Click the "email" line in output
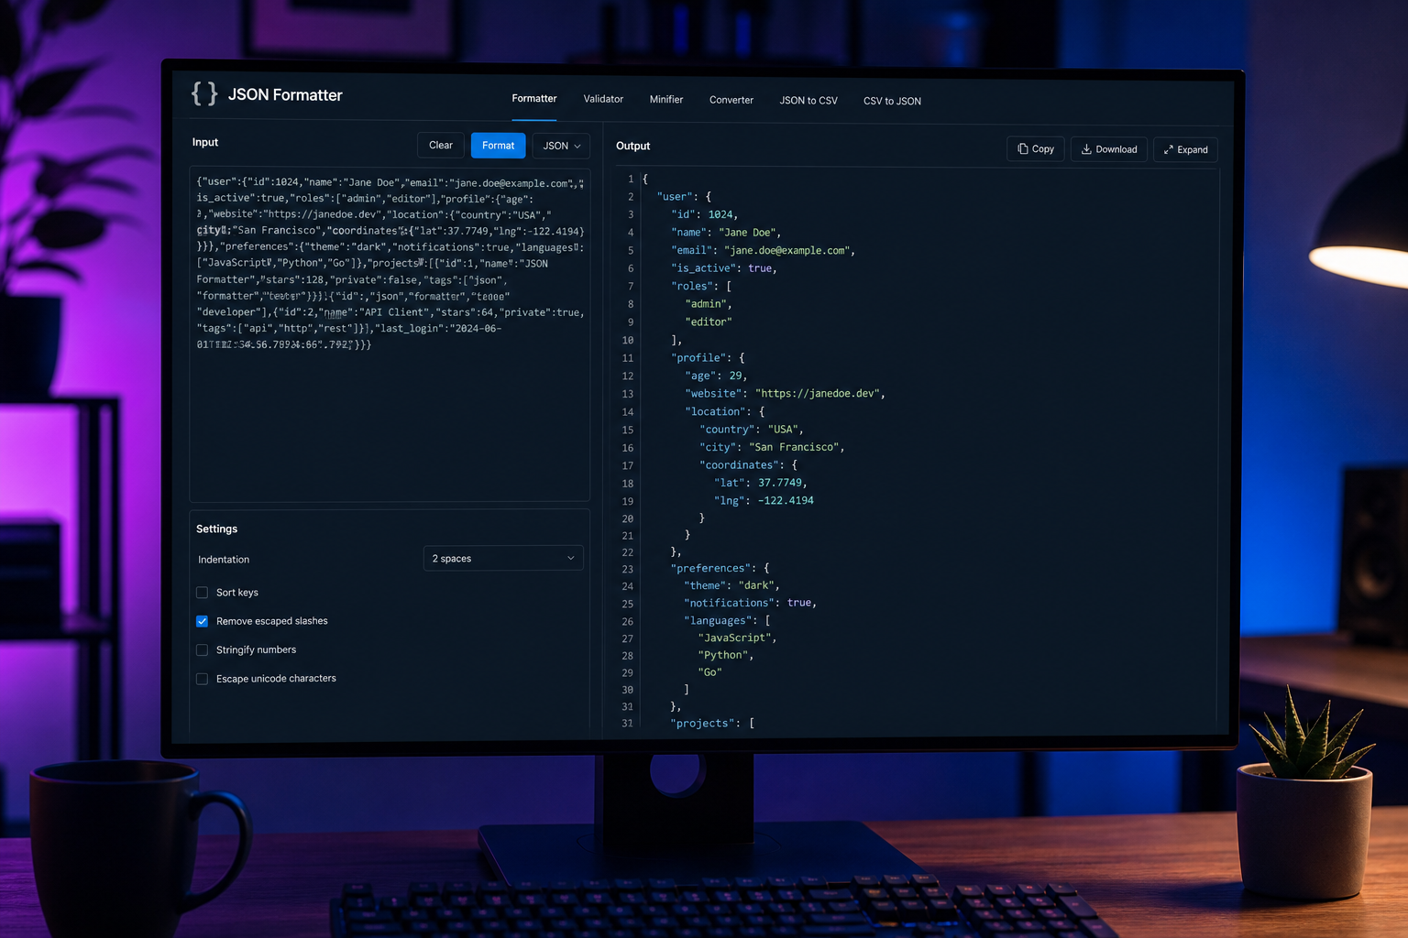Image resolution: width=1408 pixels, height=938 pixels. (763, 250)
